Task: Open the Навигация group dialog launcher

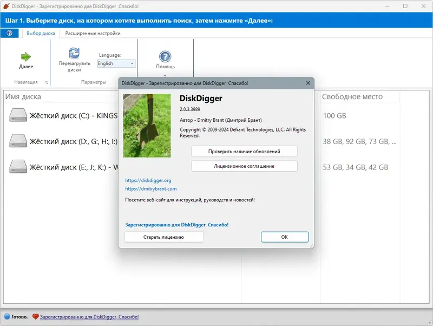Action: coord(47,82)
